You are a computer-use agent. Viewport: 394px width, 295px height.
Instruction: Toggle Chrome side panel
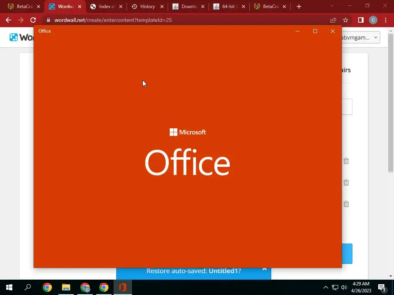[361, 20]
